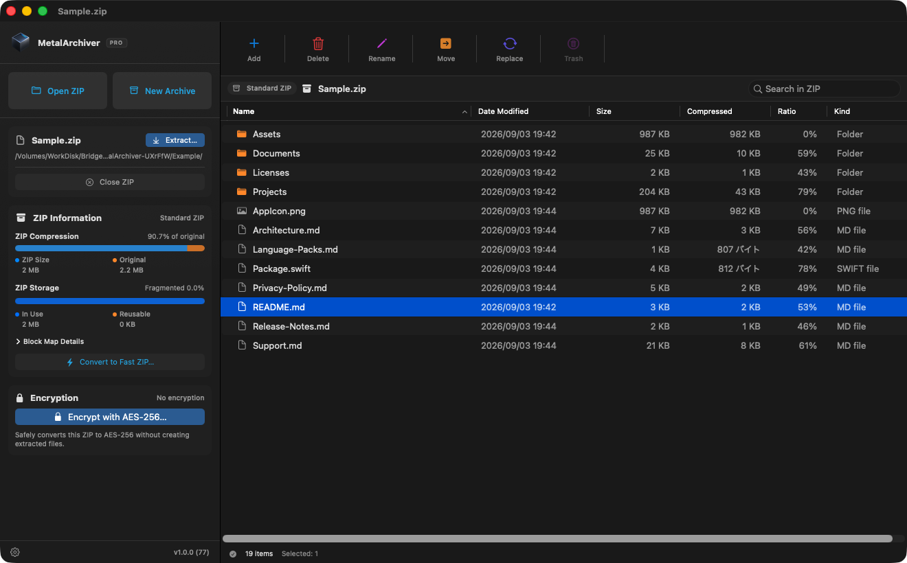Select the Language-Packs.md row
The height and width of the screenshot is (563, 907).
click(563, 249)
